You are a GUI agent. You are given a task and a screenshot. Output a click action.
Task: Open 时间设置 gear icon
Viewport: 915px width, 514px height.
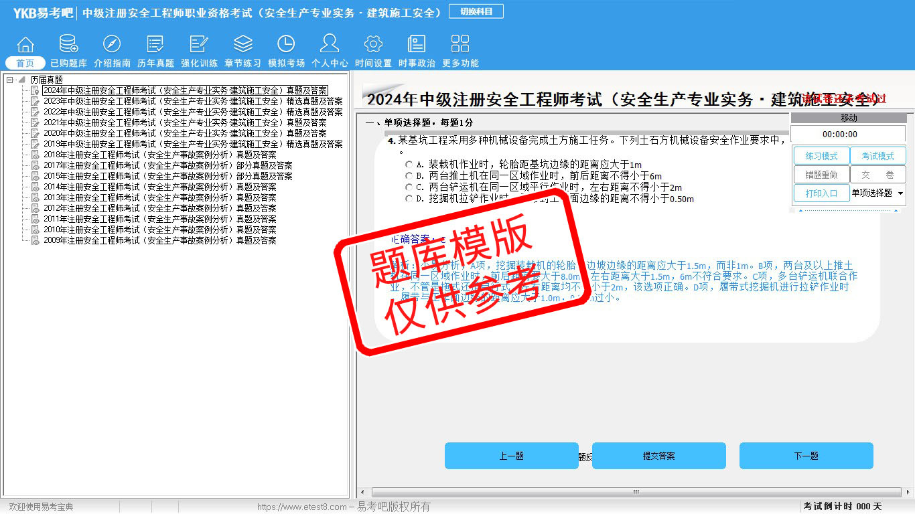coord(373,45)
